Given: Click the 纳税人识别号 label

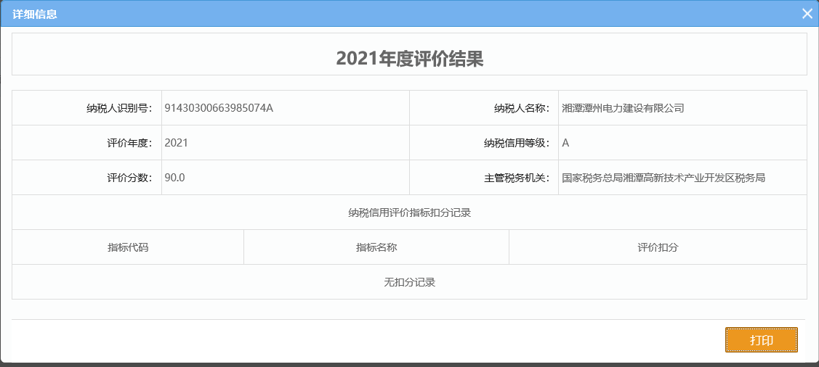Looking at the screenshot, I should tap(118, 108).
